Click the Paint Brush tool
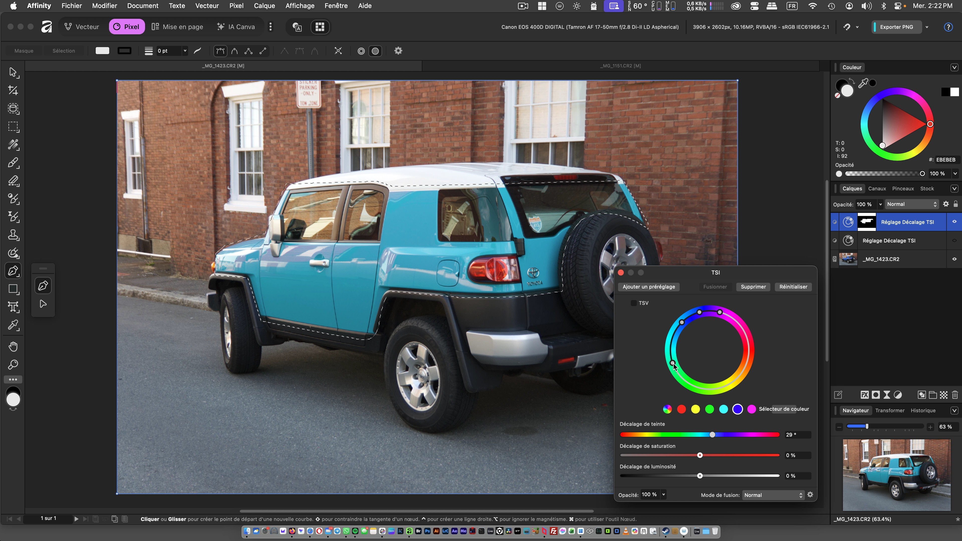 click(x=13, y=163)
